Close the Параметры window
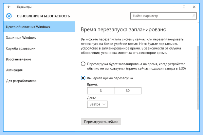 click(194, 7)
